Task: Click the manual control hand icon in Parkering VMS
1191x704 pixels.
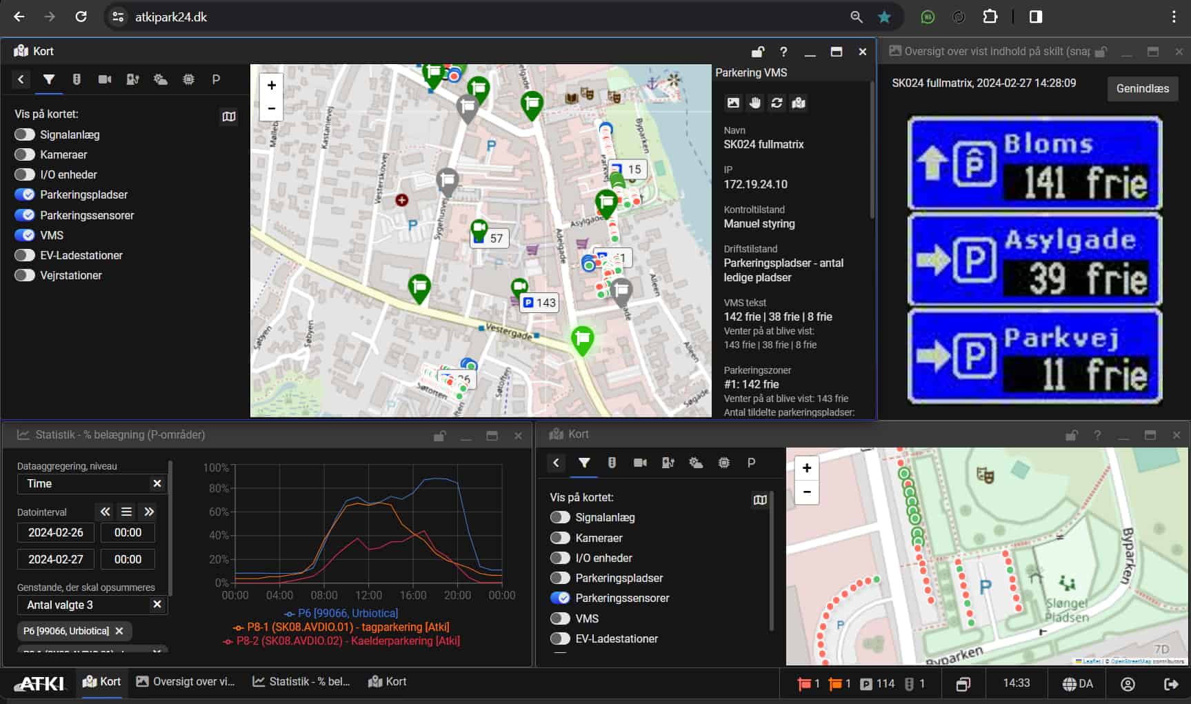Action: click(755, 103)
